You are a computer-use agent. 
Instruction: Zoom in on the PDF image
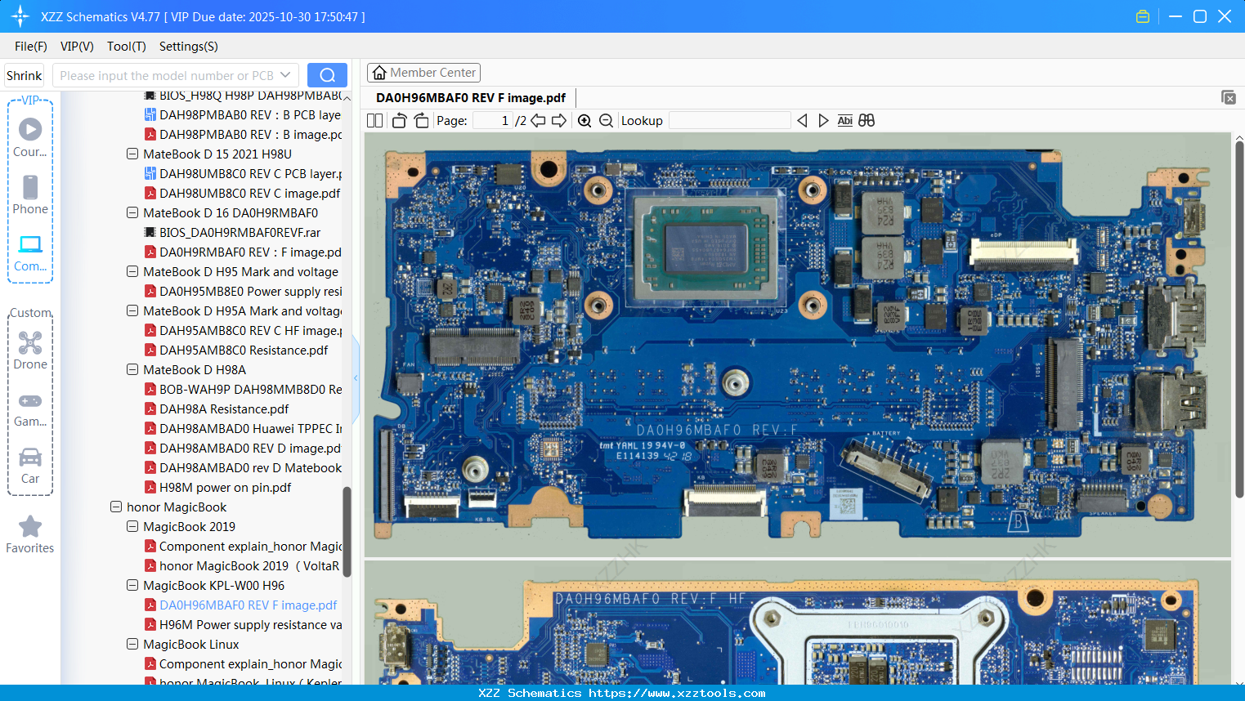pos(584,121)
